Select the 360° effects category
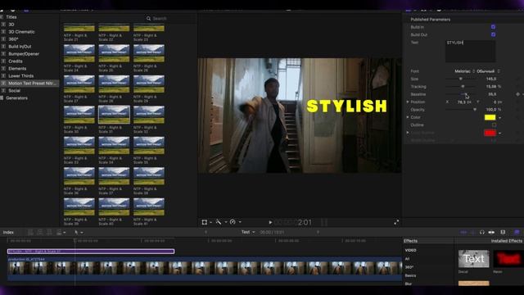The image size is (524, 295). [409, 267]
